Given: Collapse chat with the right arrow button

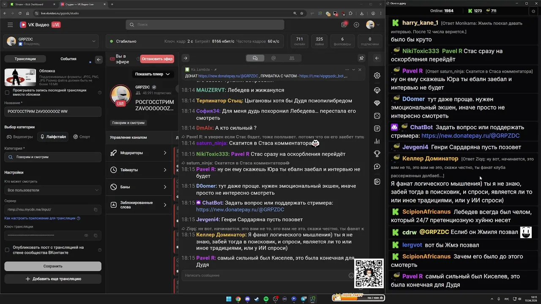Looking at the screenshot, I should pos(185,58).
